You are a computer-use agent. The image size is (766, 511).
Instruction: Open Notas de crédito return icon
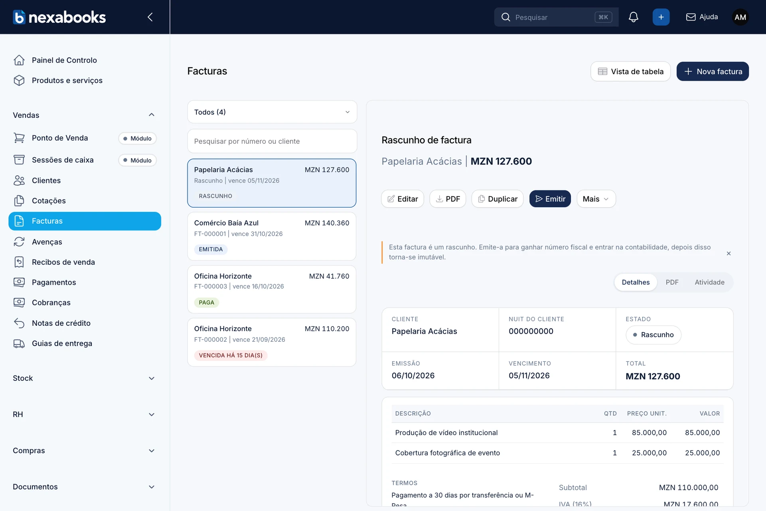click(19, 323)
